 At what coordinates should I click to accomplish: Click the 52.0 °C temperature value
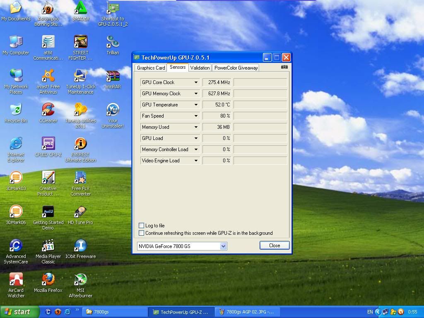[217, 105]
